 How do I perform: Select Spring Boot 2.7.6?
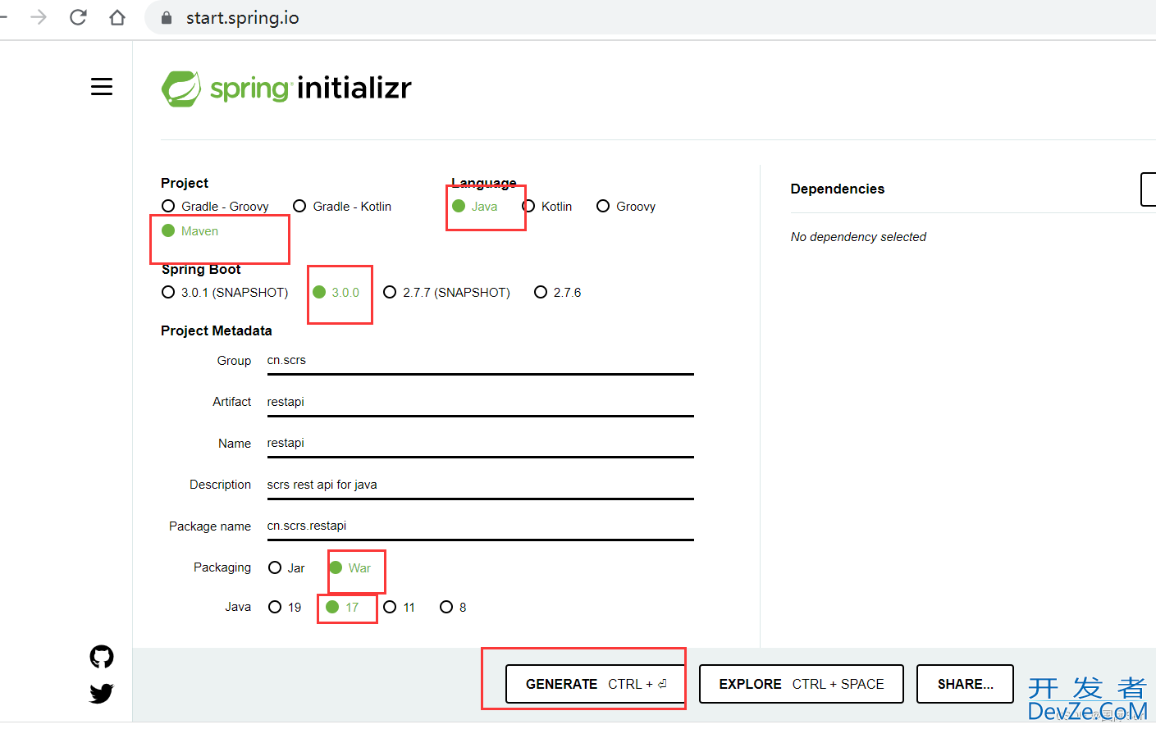click(558, 293)
